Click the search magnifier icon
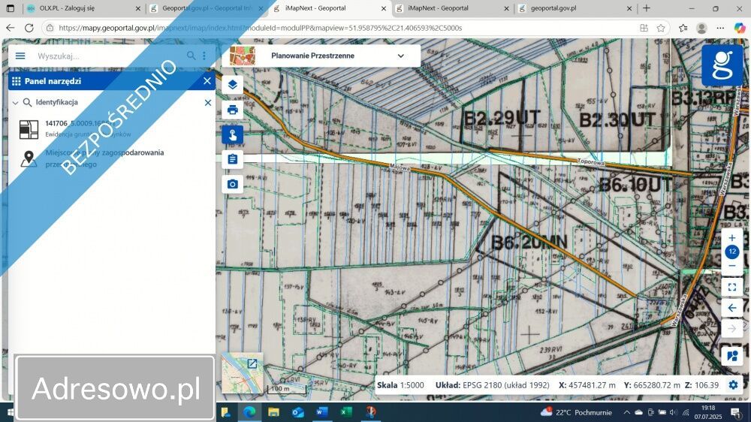The width and height of the screenshot is (751, 422). point(191,56)
